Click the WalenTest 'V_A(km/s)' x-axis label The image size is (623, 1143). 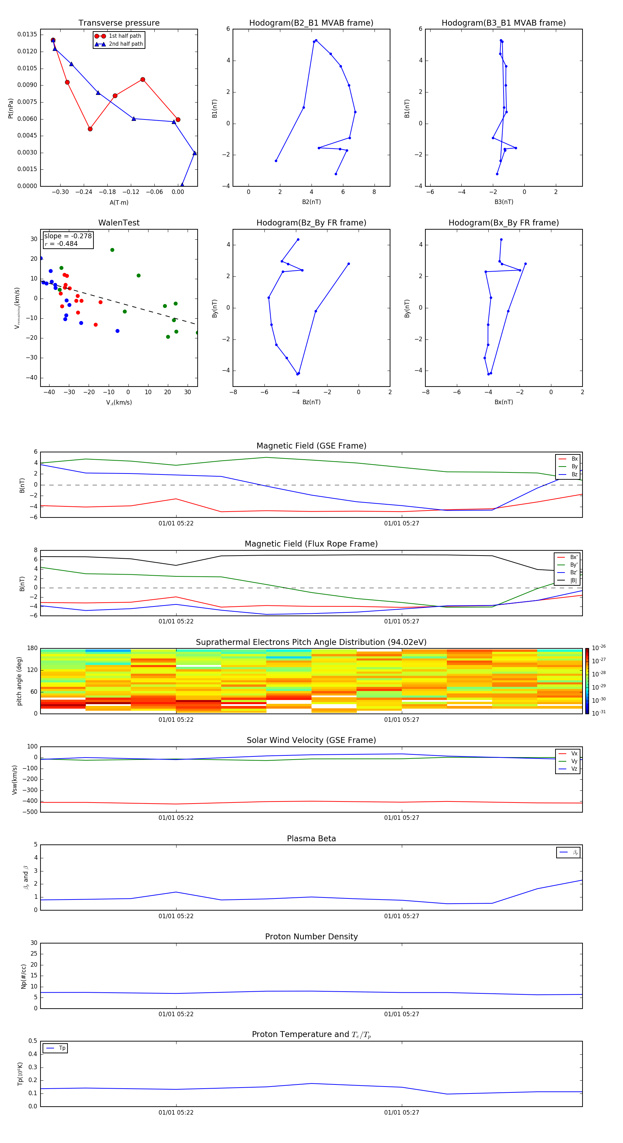click(x=119, y=402)
